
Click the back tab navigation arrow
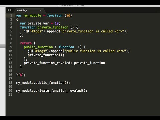coord(8,10)
